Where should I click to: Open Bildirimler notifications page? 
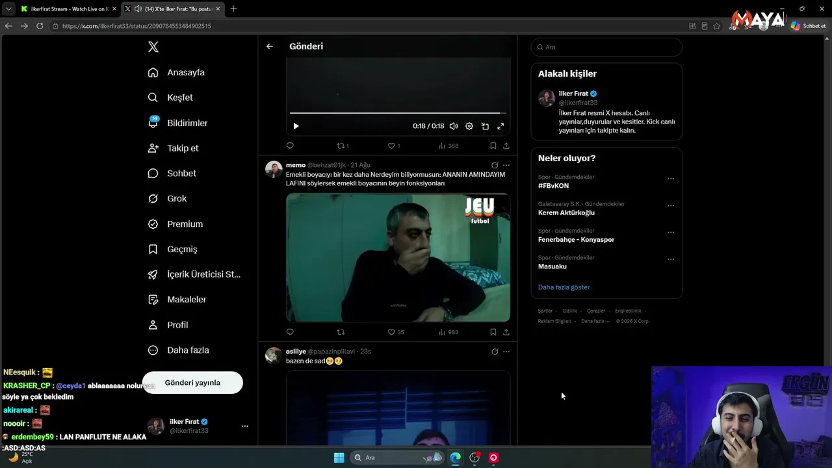[177, 123]
